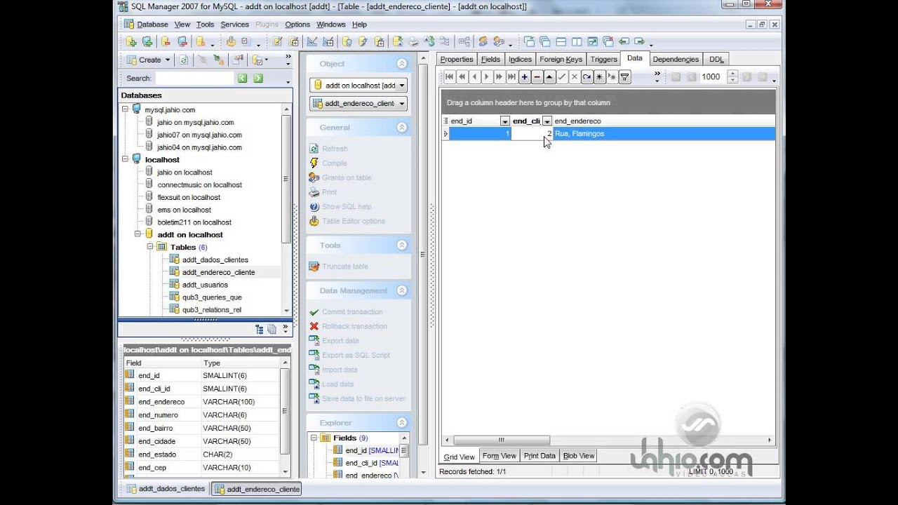This screenshot has height=505, width=898.
Task: Collapse the mysql.jahio.com tree node
Action: coord(126,109)
